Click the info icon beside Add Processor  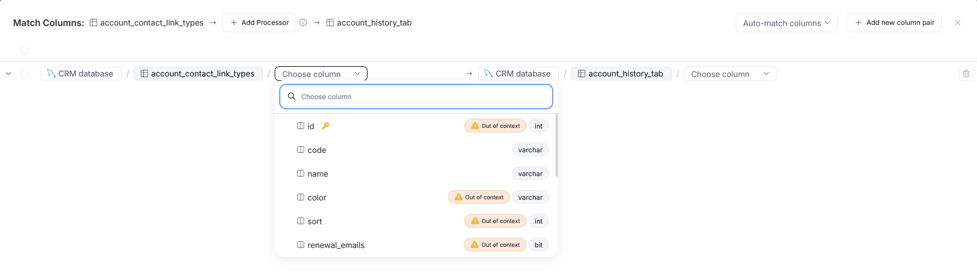(x=303, y=23)
